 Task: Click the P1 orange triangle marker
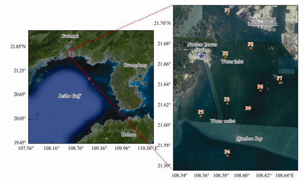tap(228, 14)
